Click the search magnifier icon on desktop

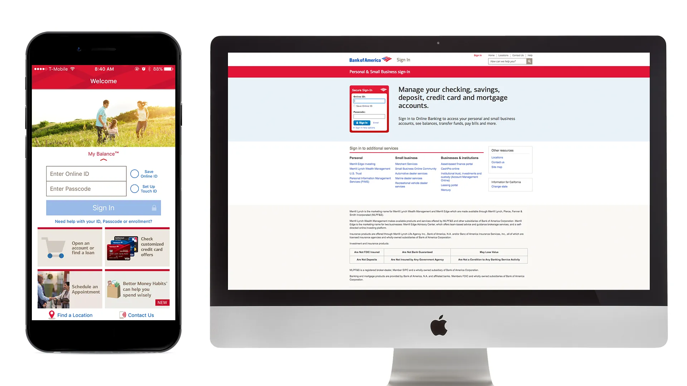click(x=530, y=61)
